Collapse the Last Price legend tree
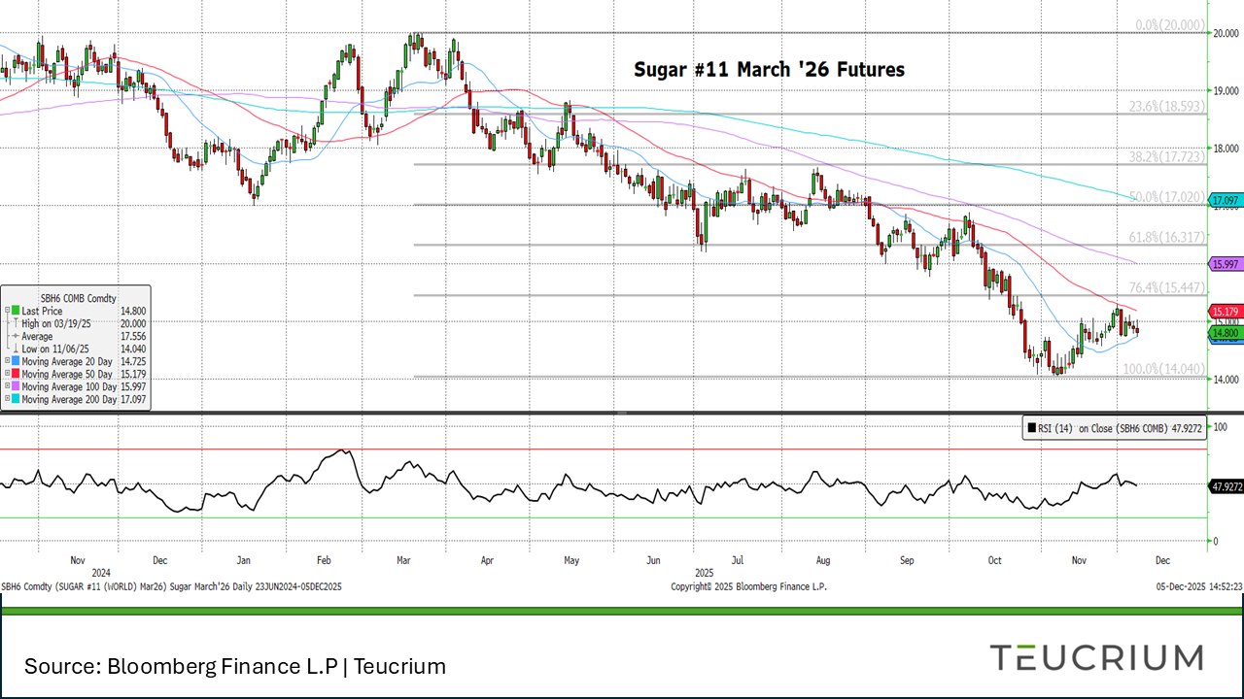 [x=7, y=312]
